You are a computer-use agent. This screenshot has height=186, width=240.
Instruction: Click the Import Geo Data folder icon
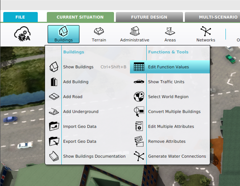tap(54, 126)
